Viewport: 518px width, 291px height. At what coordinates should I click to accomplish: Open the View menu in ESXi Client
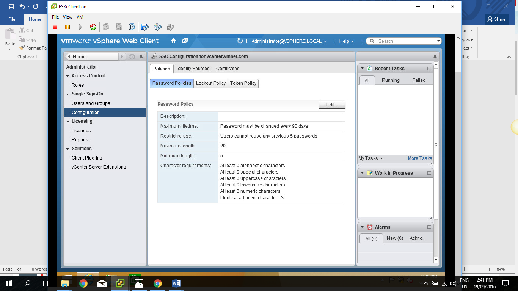click(67, 17)
